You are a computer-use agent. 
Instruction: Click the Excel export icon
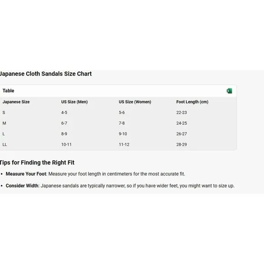click(x=229, y=91)
